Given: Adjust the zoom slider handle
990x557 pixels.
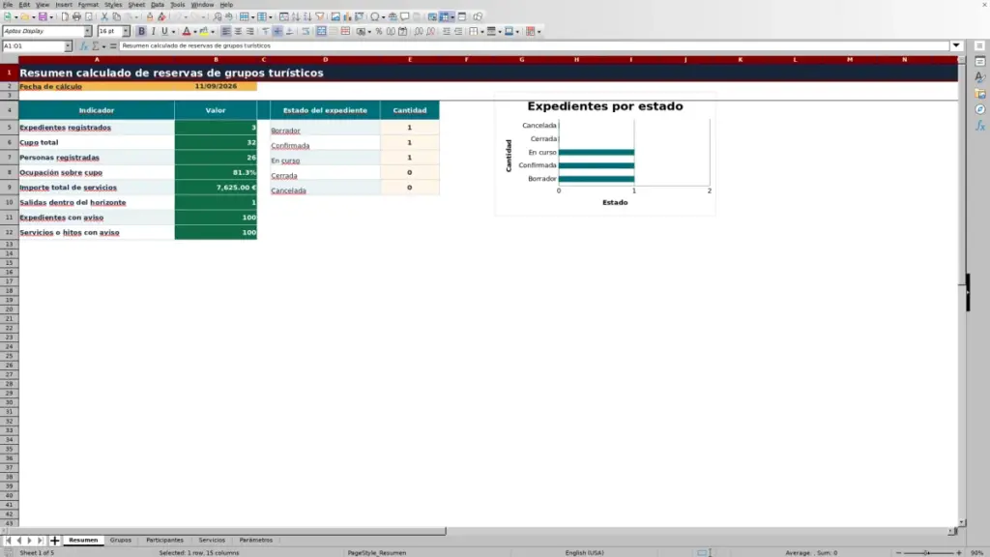Looking at the screenshot, I should click(x=927, y=552).
